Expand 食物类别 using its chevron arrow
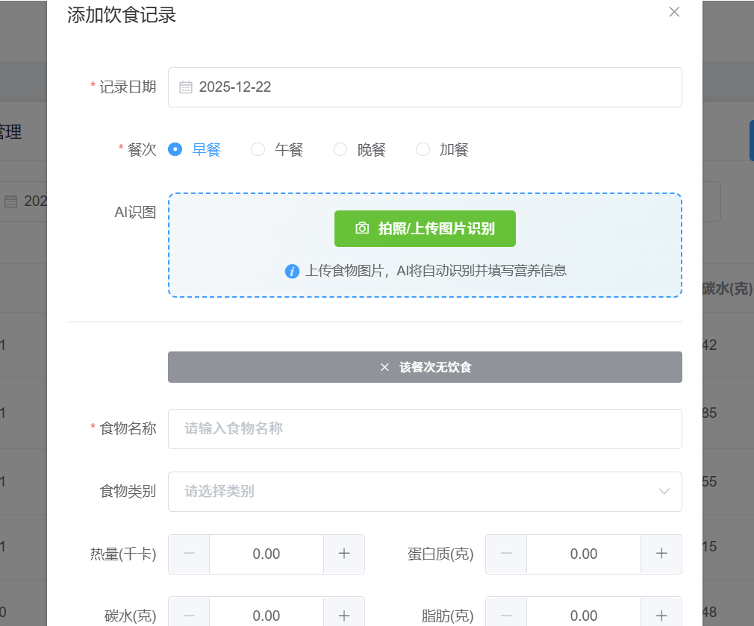Image resolution: width=754 pixels, height=626 pixels. 664,492
